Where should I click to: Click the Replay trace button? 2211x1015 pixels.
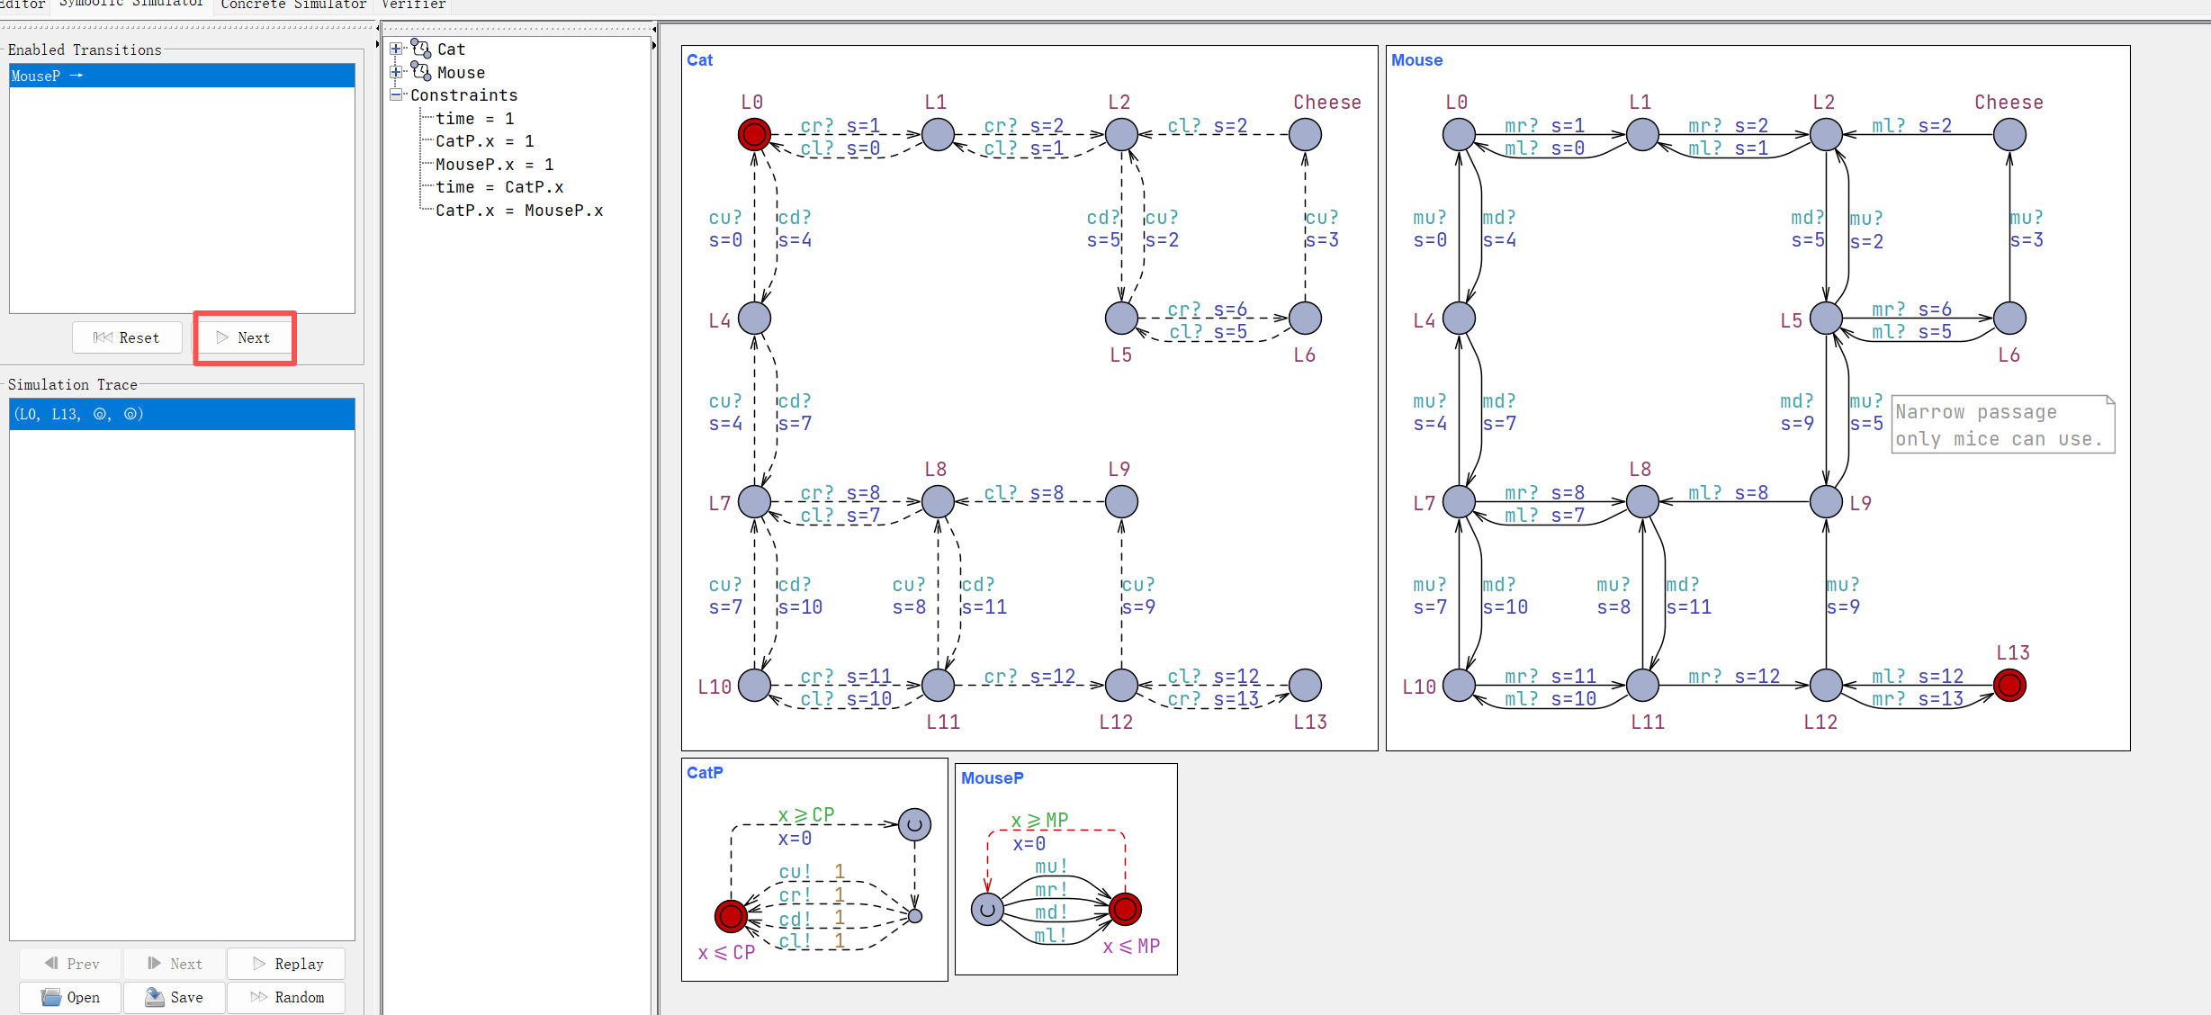(x=286, y=964)
